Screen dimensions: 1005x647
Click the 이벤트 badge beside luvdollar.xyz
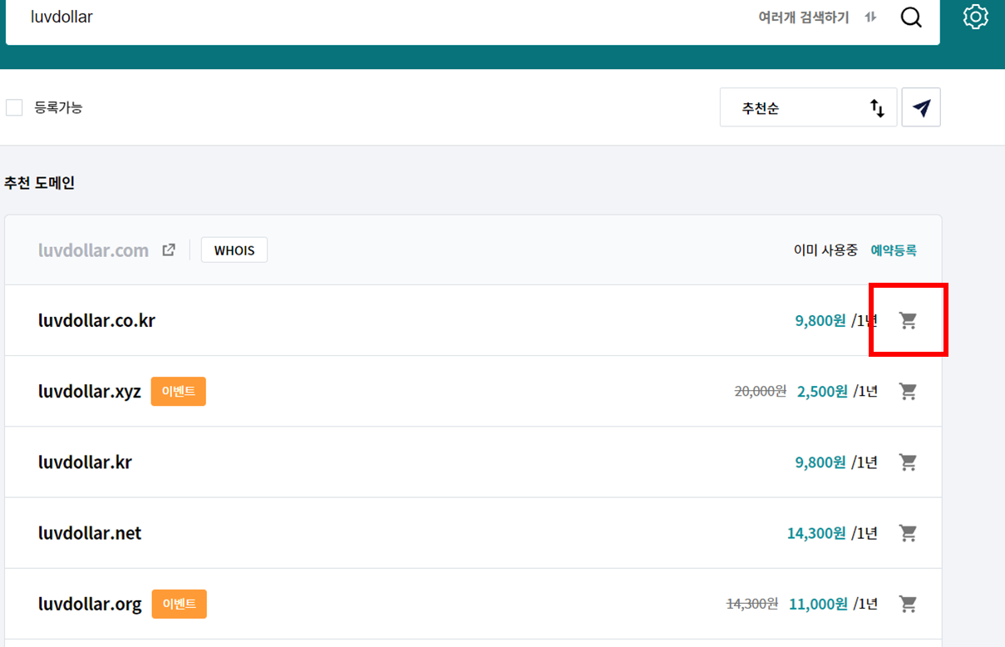[178, 391]
